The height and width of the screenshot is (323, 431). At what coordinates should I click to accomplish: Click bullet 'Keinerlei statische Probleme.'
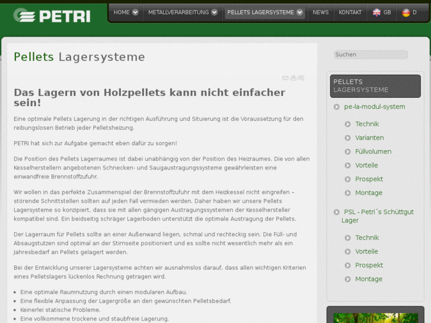tap(60, 310)
